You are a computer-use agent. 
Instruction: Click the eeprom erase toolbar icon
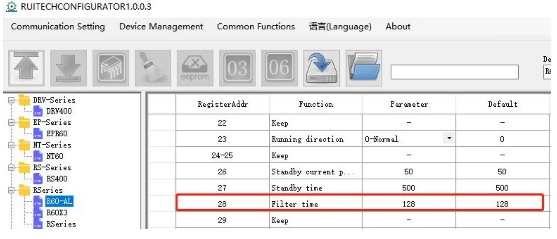pyautogui.click(x=195, y=68)
